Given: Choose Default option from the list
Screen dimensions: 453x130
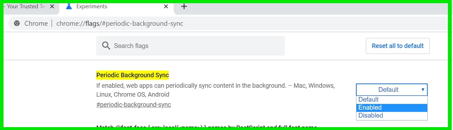Looking at the screenshot, I should coord(392,99).
